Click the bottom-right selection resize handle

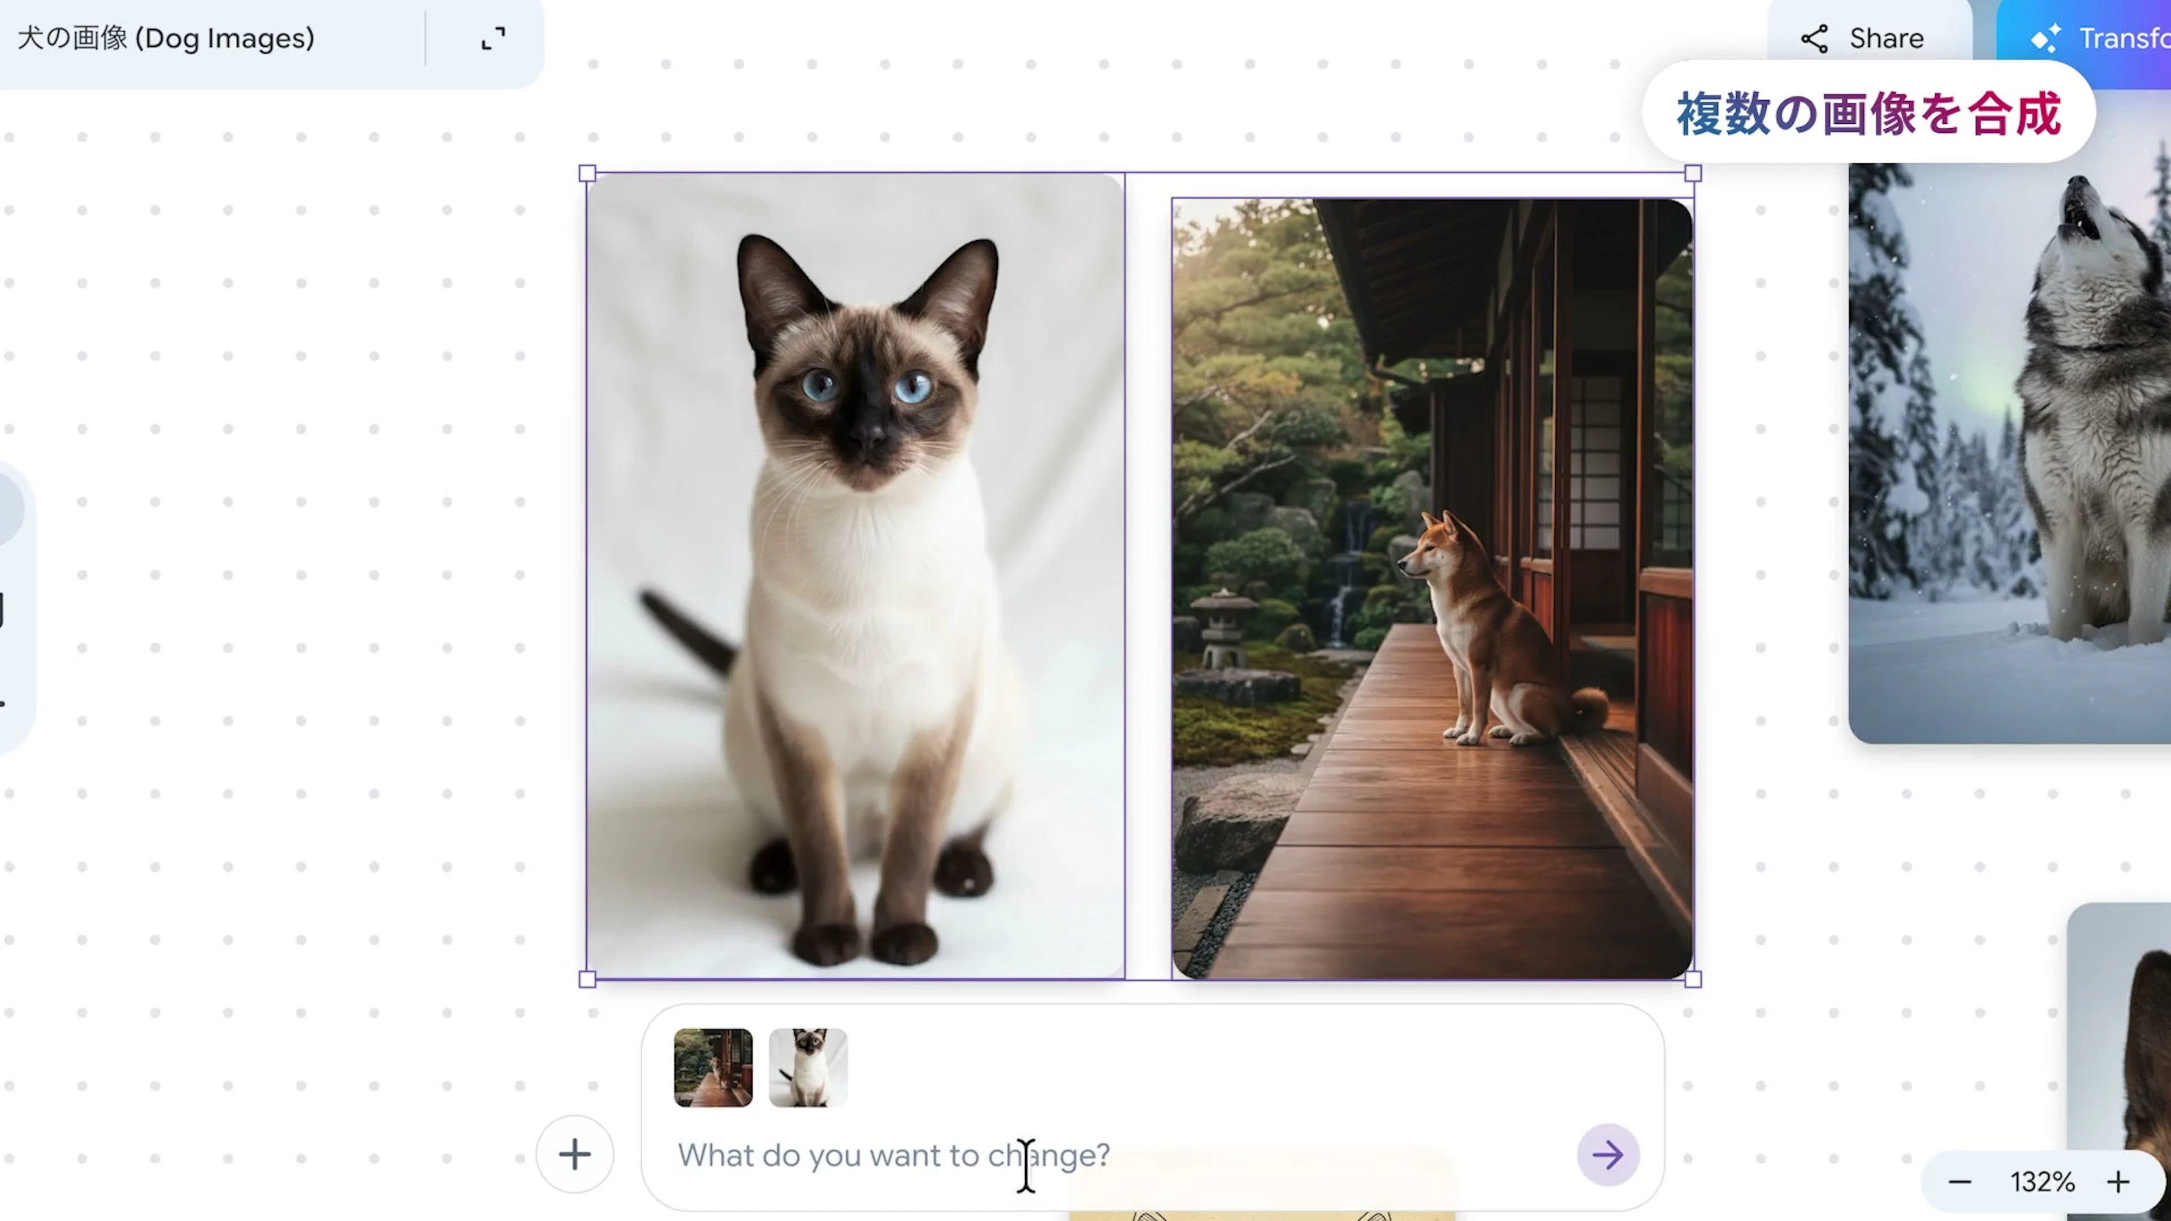(1692, 979)
